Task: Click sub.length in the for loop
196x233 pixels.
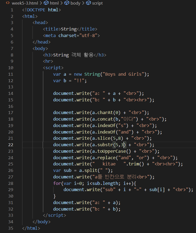Action: click(x=105, y=184)
